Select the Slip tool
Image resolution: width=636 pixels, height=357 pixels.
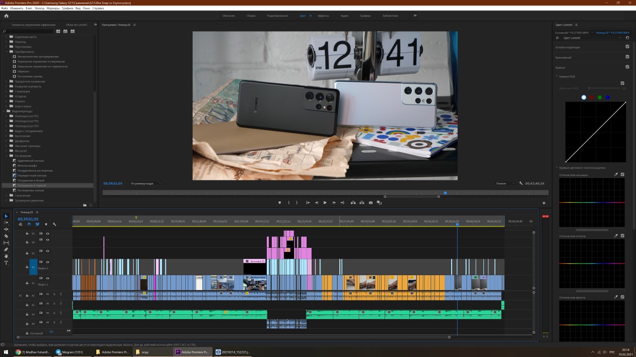pyautogui.click(x=6, y=242)
